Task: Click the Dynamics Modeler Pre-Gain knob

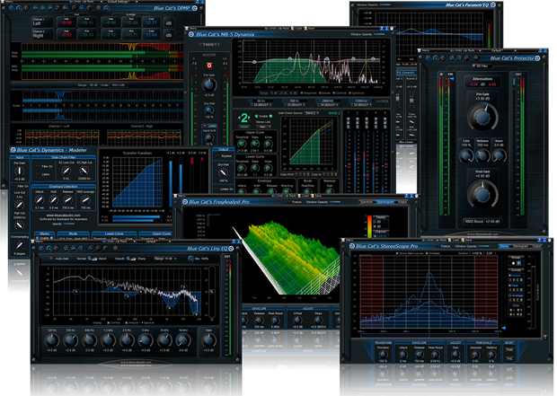Action: (x=20, y=172)
